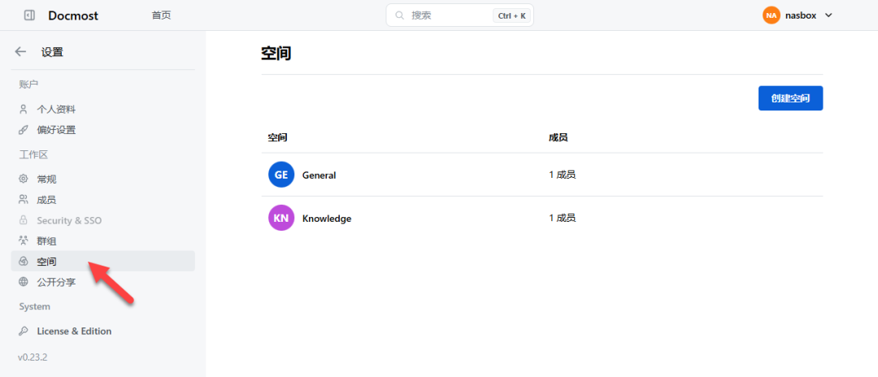
Task: Click the Security & SSO lock icon
Action: click(x=24, y=220)
